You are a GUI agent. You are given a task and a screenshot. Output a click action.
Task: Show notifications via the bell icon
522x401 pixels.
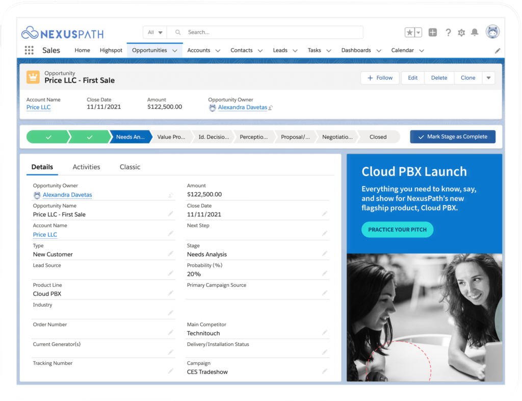tap(475, 32)
